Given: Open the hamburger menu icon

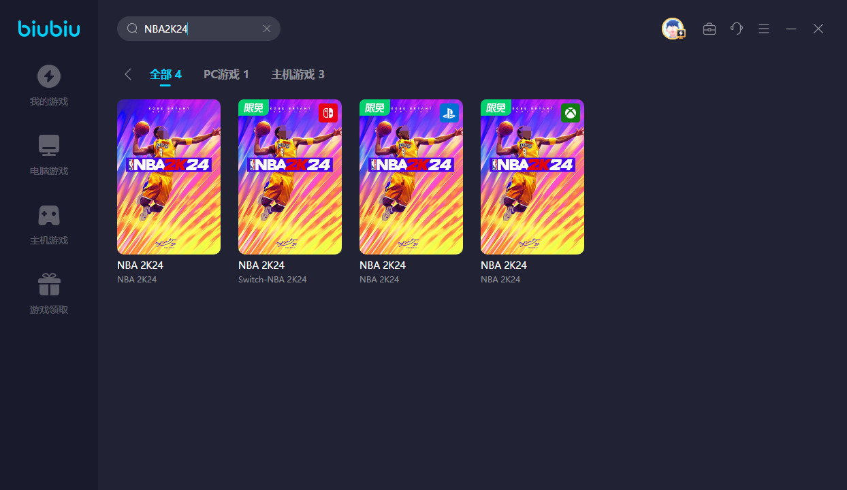Looking at the screenshot, I should (x=764, y=29).
